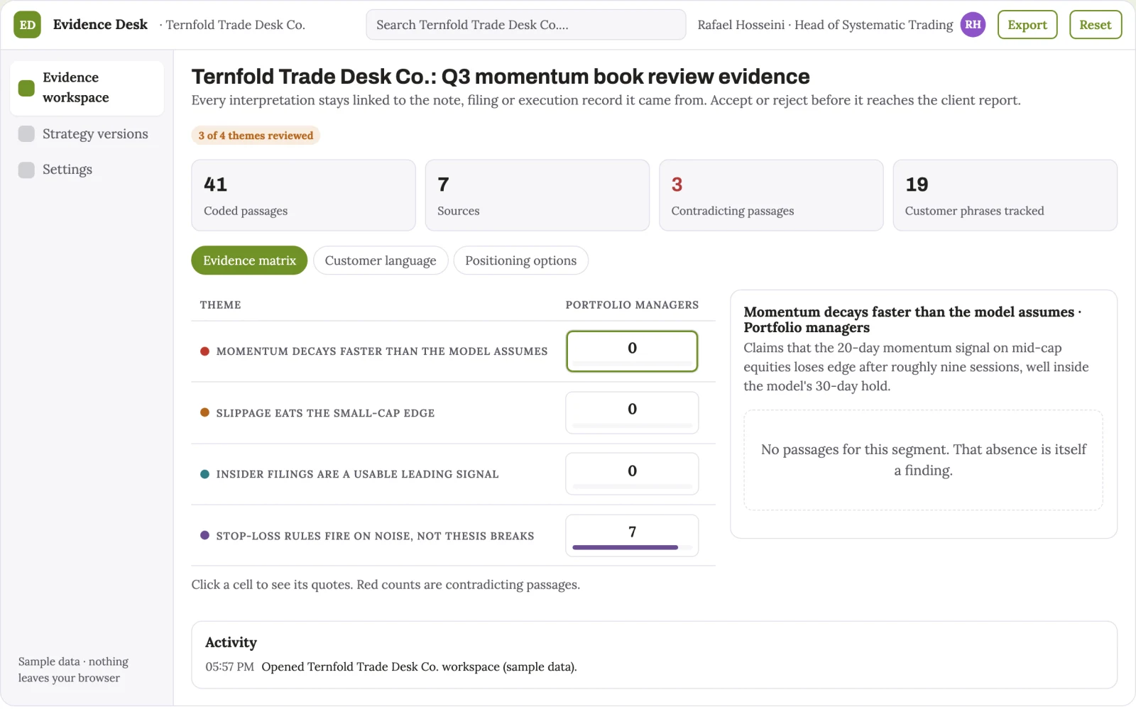Click the Theme column header

(221, 305)
